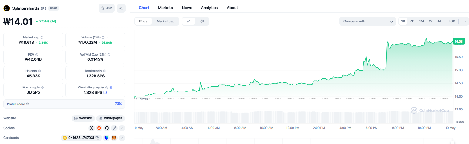The height and width of the screenshot is (144, 469).
Task: Open the Analytics tab
Action: point(209,8)
